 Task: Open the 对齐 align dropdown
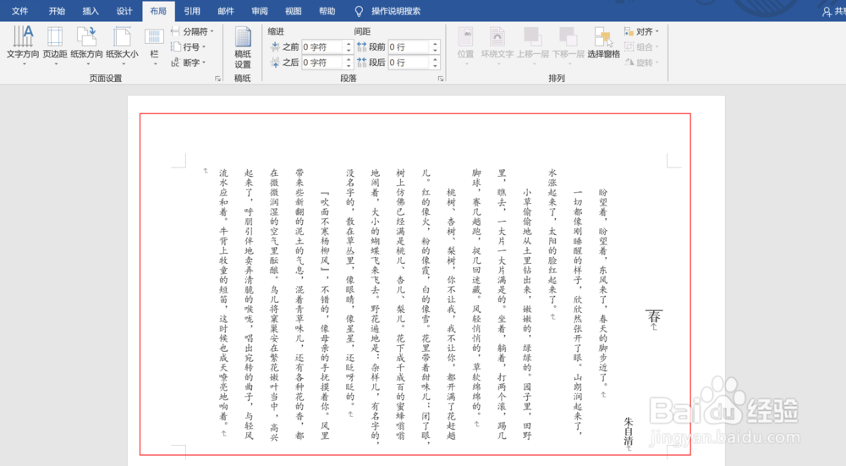[641, 31]
